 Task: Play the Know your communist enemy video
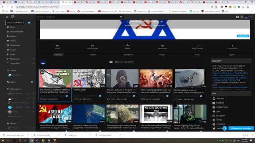(89, 78)
